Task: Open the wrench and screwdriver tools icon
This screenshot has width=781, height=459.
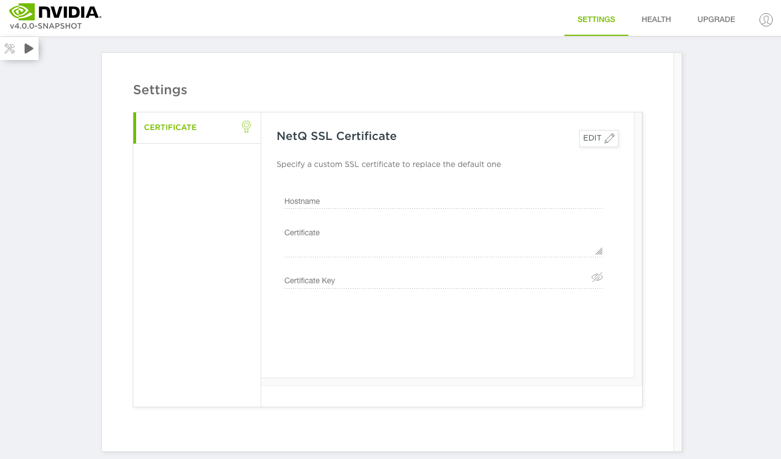Action: tap(9, 48)
